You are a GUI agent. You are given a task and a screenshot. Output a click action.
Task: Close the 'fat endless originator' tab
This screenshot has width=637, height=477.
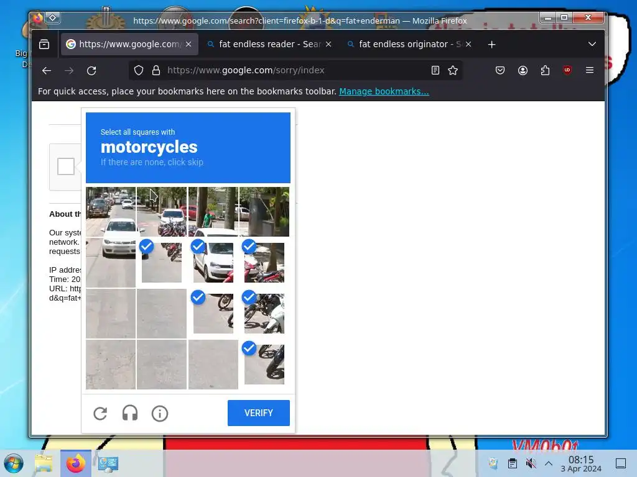[x=468, y=44]
